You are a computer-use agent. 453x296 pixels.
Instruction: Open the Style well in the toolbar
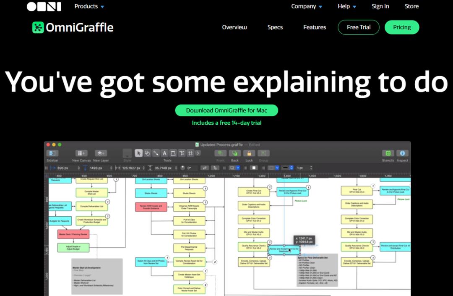[127, 153]
